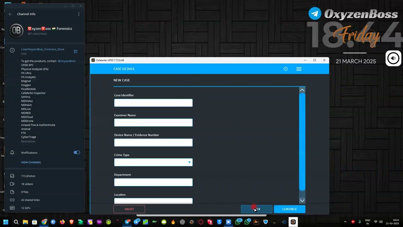Click the speaker sound widget on desktop
The height and width of the screenshot is (227, 403).
point(393,58)
